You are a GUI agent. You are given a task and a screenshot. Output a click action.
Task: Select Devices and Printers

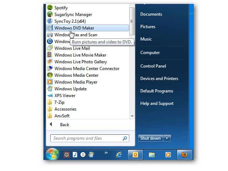pyautogui.click(x=159, y=79)
